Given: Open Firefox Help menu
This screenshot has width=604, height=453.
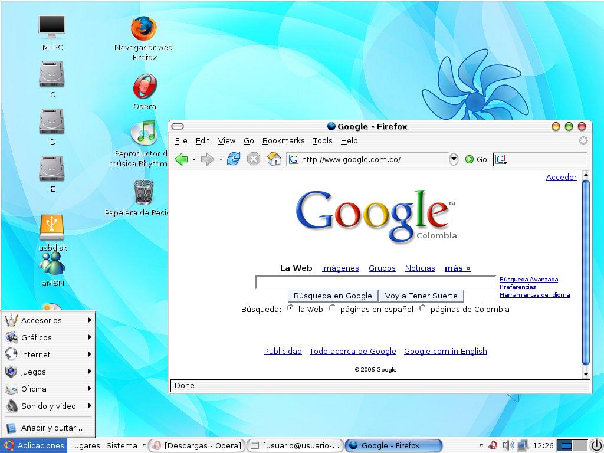Looking at the screenshot, I should click(349, 140).
